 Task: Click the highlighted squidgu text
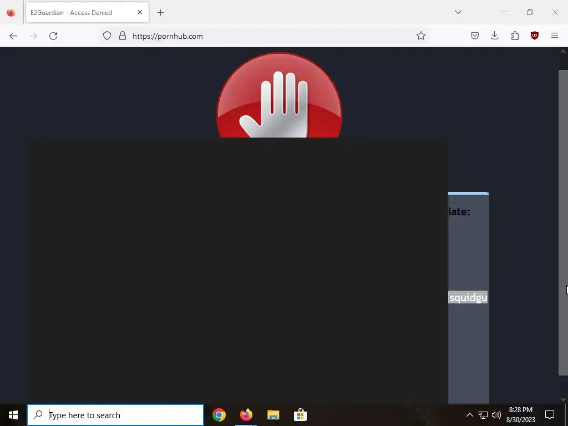(468, 297)
